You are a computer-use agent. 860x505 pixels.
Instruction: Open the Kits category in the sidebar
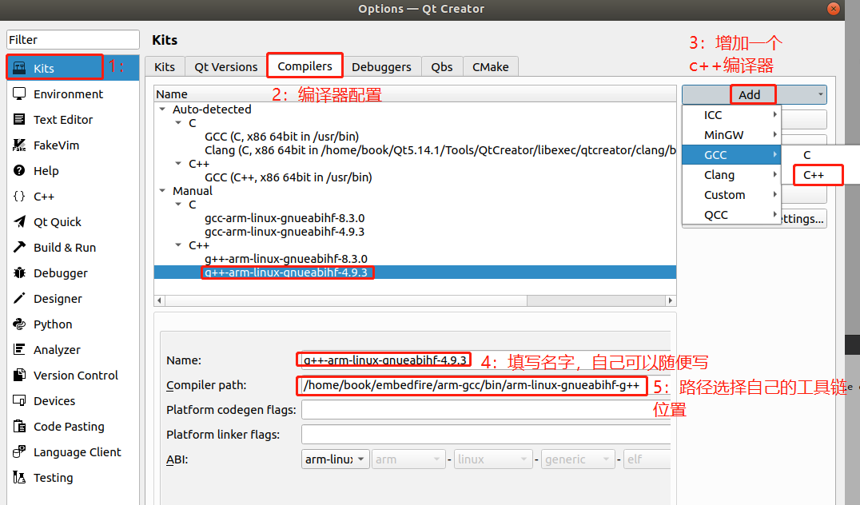point(73,68)
